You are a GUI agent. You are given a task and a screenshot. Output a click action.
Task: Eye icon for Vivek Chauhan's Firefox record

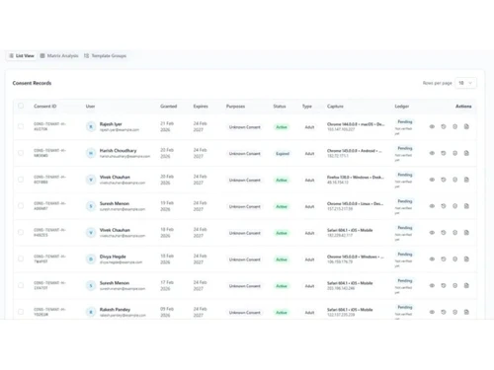(432, 180)
